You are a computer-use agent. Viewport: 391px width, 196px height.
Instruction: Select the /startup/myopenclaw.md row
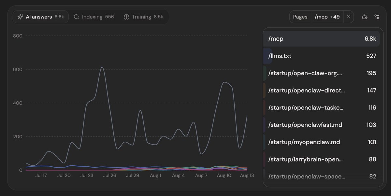pyautogui.click(x=322, y=142)
